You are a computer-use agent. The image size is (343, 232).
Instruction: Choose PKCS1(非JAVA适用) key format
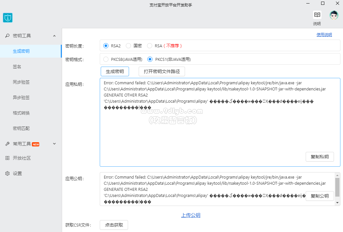pos(150,59)
